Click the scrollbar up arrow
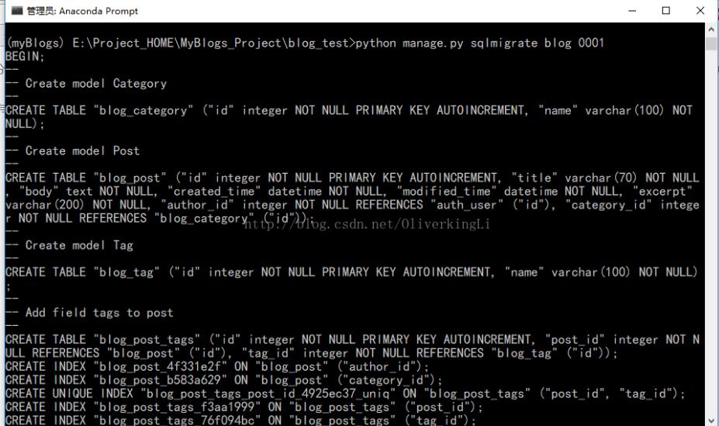The height and width of the screenshot is (426, 719). (x=711, y=29)
